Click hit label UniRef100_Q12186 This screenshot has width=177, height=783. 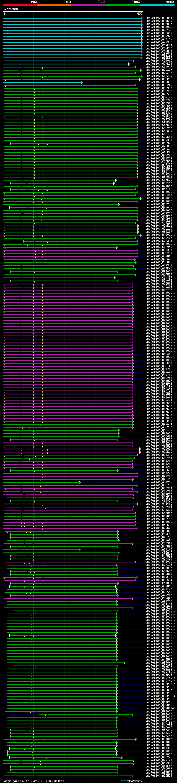159,519
